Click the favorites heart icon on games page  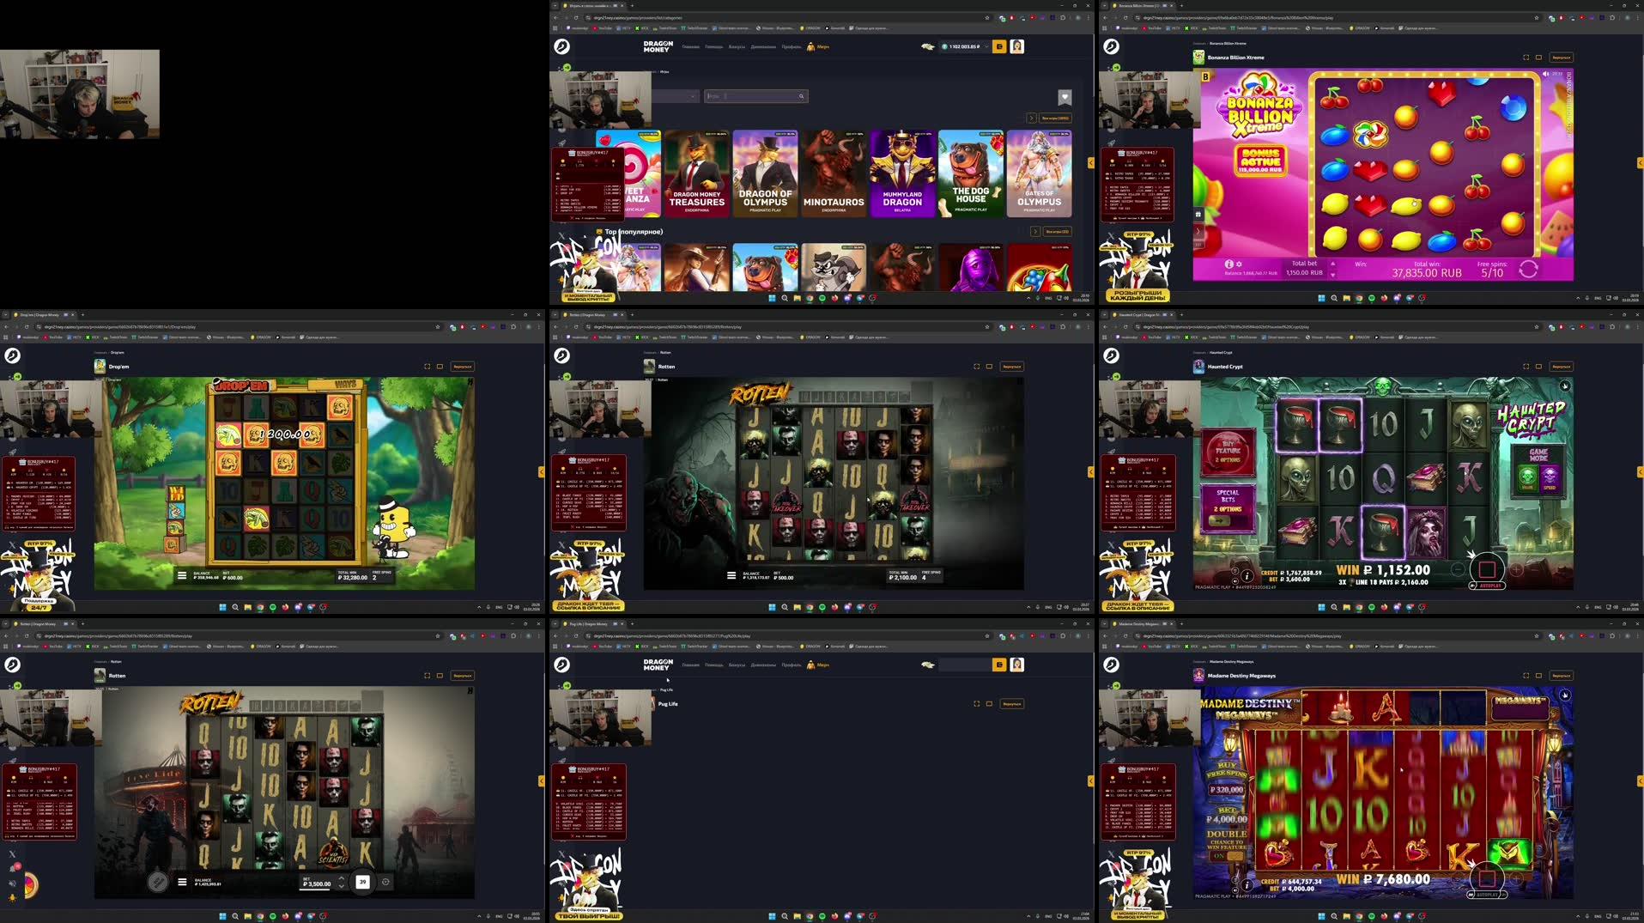1065,96
